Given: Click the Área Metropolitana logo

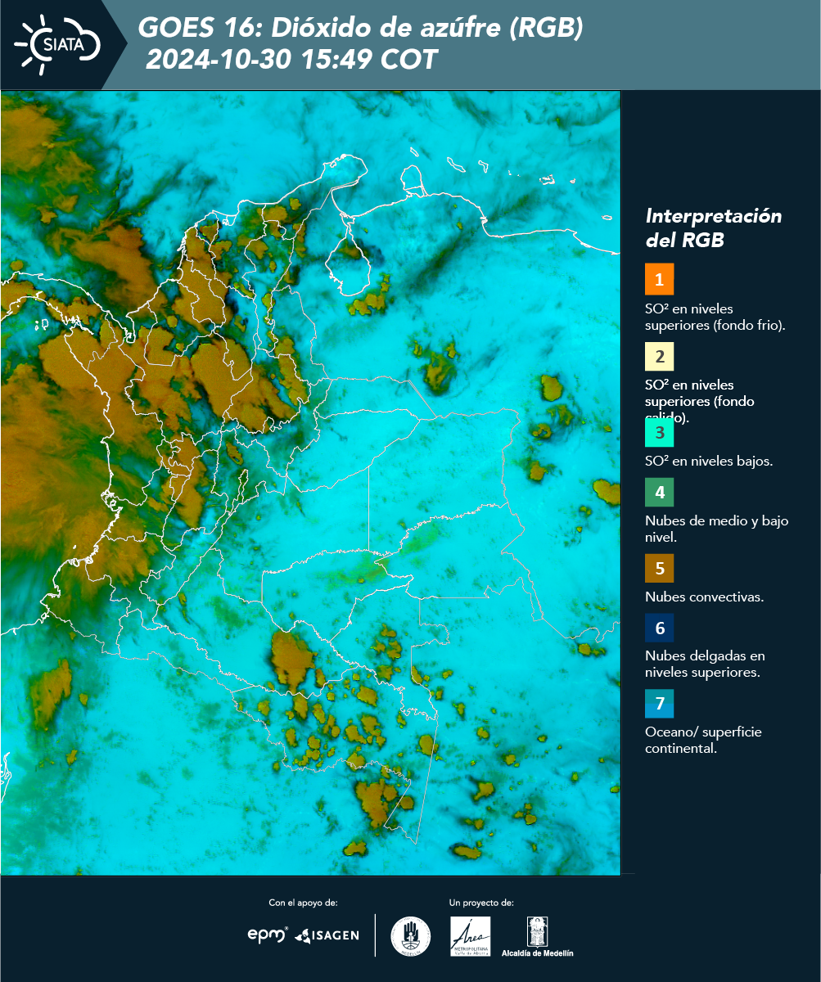Looking at the screenshot, I should pos(471,936).
